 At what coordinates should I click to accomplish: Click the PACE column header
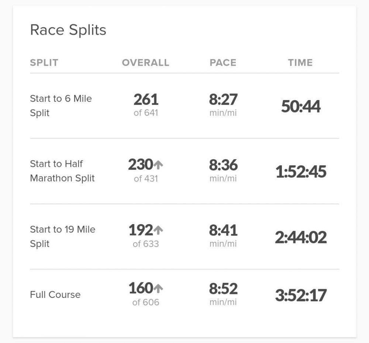[x=223, y=62]
